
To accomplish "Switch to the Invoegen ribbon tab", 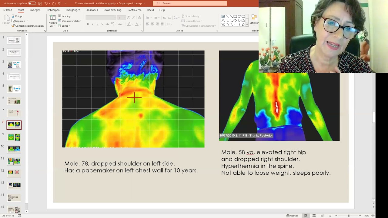I will pyautogui.click(x=35, y=10).
